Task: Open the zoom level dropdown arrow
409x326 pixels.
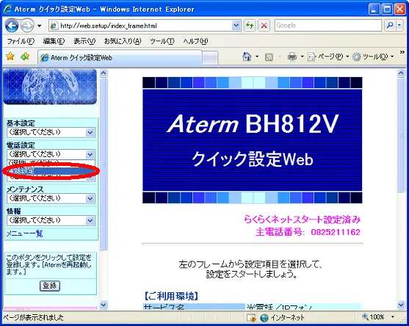Action: pyautogui.click(x=393, y=317)
